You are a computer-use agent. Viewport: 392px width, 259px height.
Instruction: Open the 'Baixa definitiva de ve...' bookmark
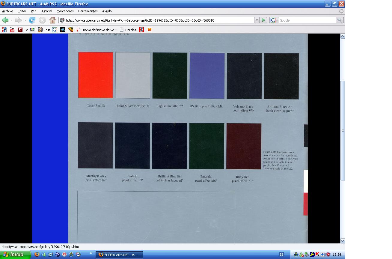coord(97,30)
